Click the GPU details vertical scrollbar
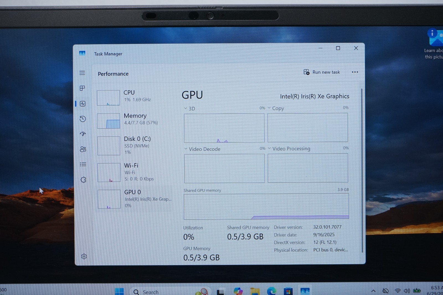This screenshot has height=295, width=443. click(x=362, y=170)
